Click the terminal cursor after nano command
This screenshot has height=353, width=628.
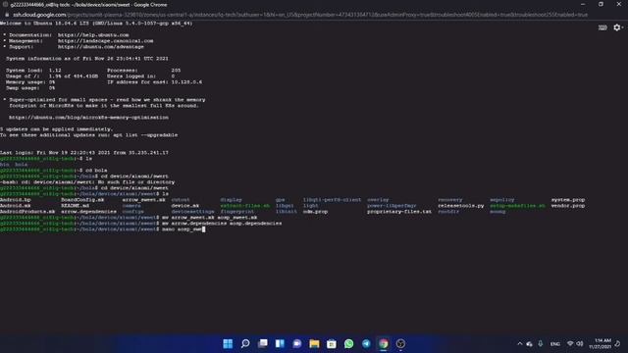tap(203, 229)
